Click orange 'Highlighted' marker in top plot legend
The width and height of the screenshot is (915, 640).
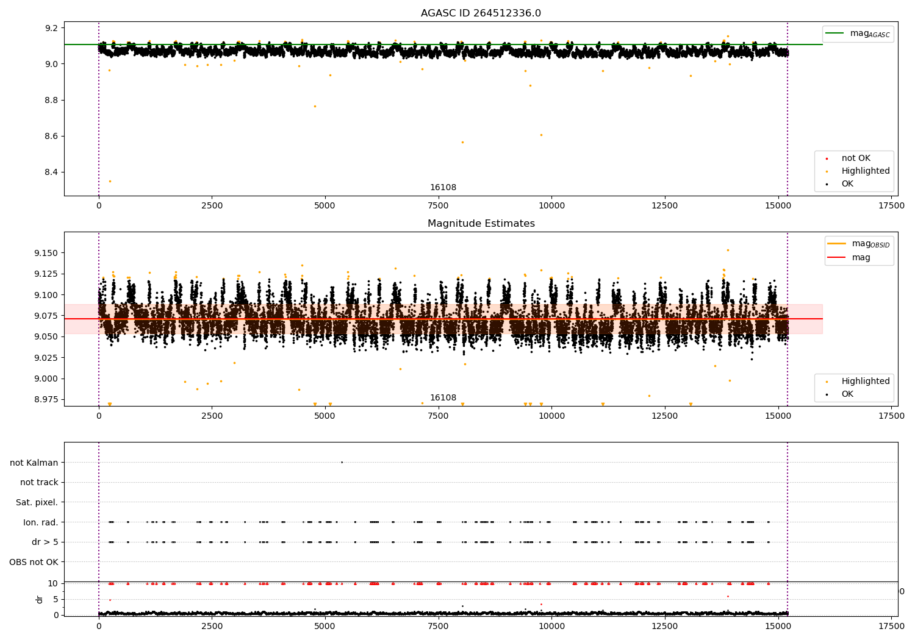827,171
